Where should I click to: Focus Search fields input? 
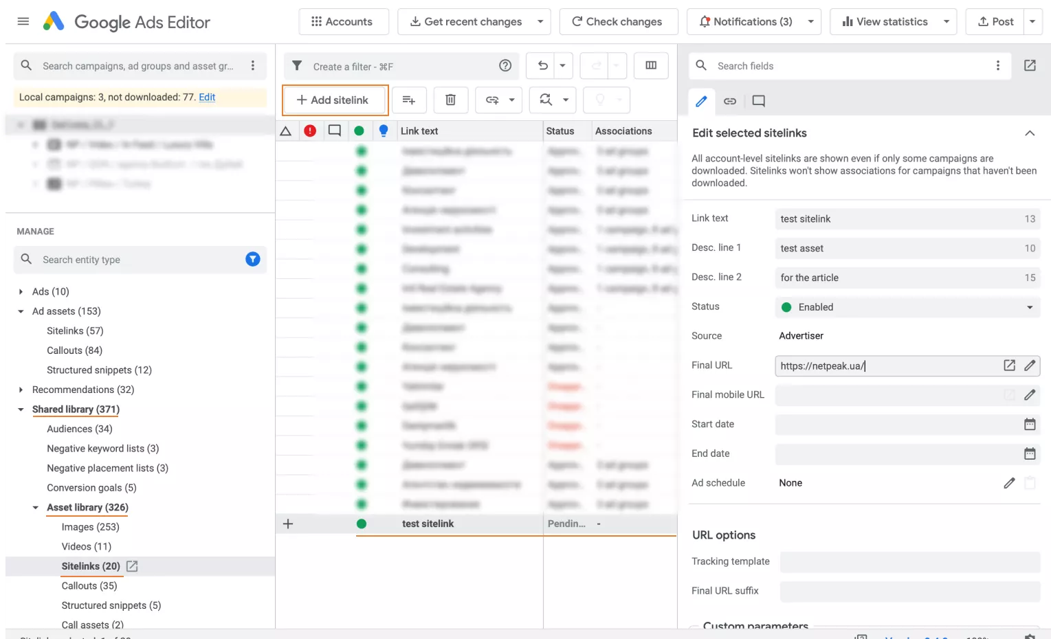pos(849,66)
